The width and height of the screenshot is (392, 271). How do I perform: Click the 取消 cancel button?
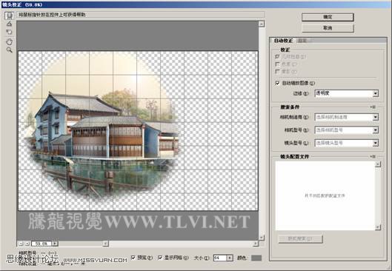328,28
